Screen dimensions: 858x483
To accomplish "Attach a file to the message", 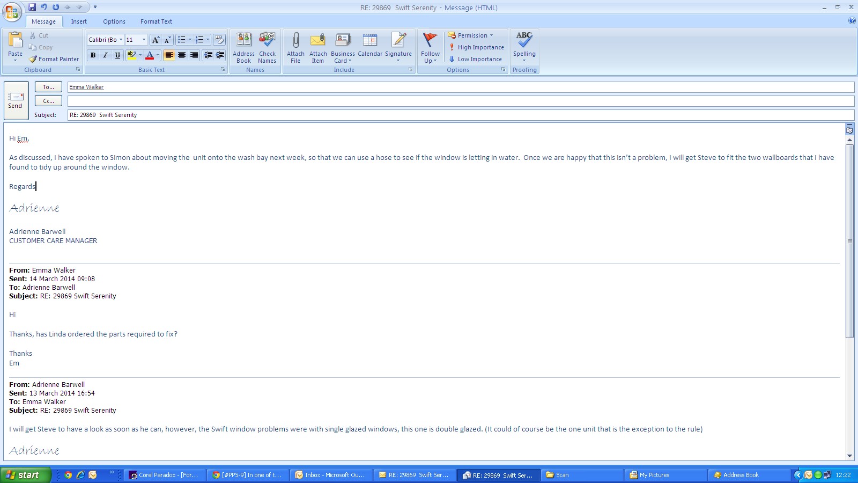I will point(295,48).
